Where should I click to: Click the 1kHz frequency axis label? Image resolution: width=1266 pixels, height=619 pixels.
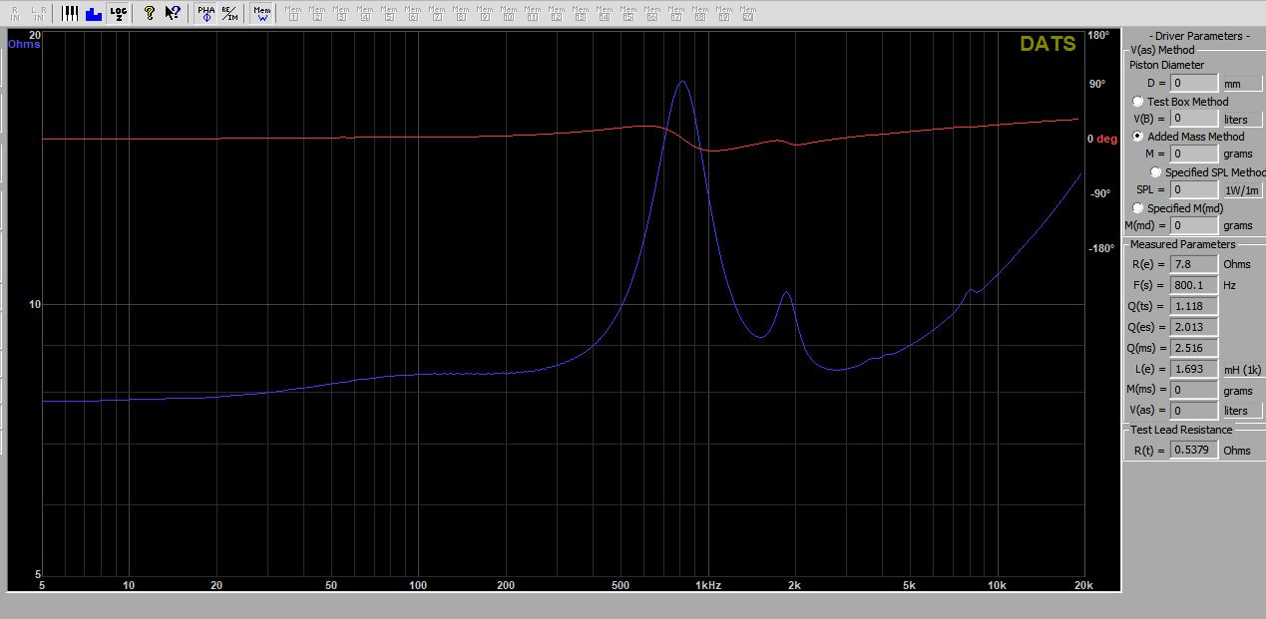(708, 585)
